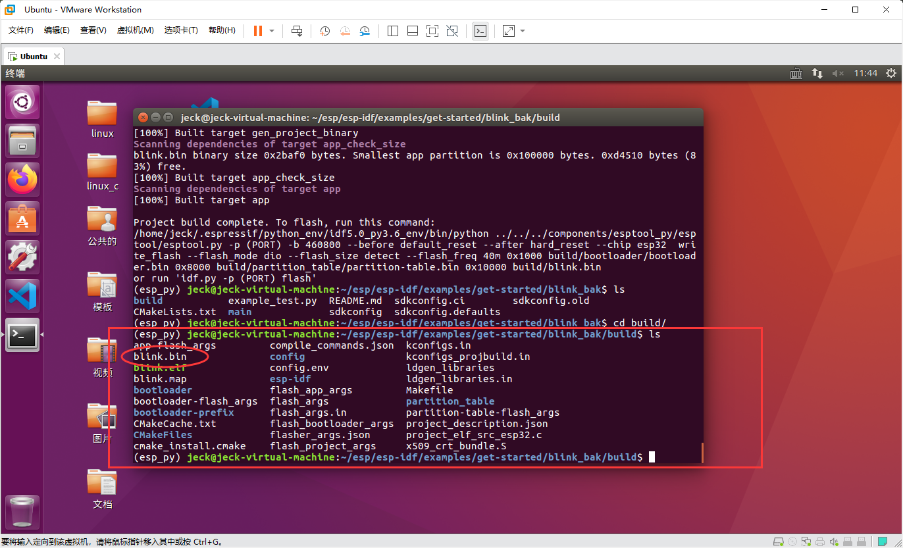Click the stretch guest display icon

(509, 31)
